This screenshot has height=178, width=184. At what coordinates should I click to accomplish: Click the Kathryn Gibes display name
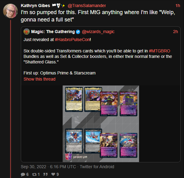pos(35,6)
